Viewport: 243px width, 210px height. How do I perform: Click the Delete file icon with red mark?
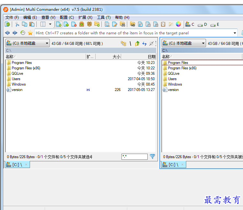(x=74, y=24)
